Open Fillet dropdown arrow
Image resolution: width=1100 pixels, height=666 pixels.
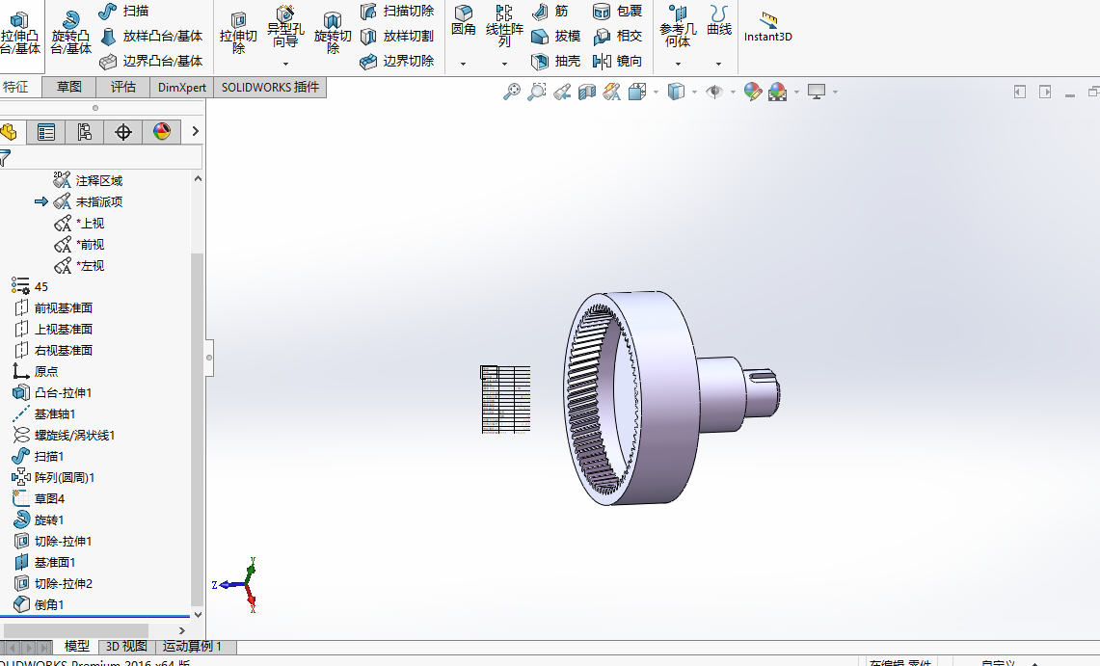pyautogui.click(x=463, y=64)
